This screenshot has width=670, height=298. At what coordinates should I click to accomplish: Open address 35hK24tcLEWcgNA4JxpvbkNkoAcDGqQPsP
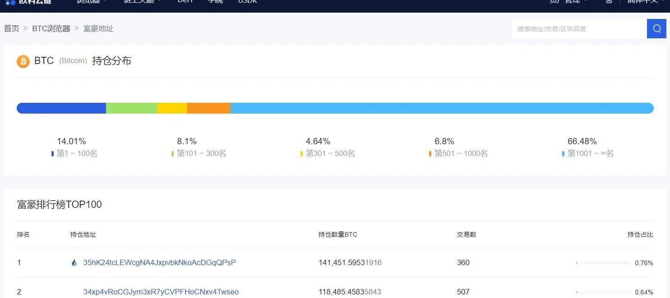[x=159, y=263]
